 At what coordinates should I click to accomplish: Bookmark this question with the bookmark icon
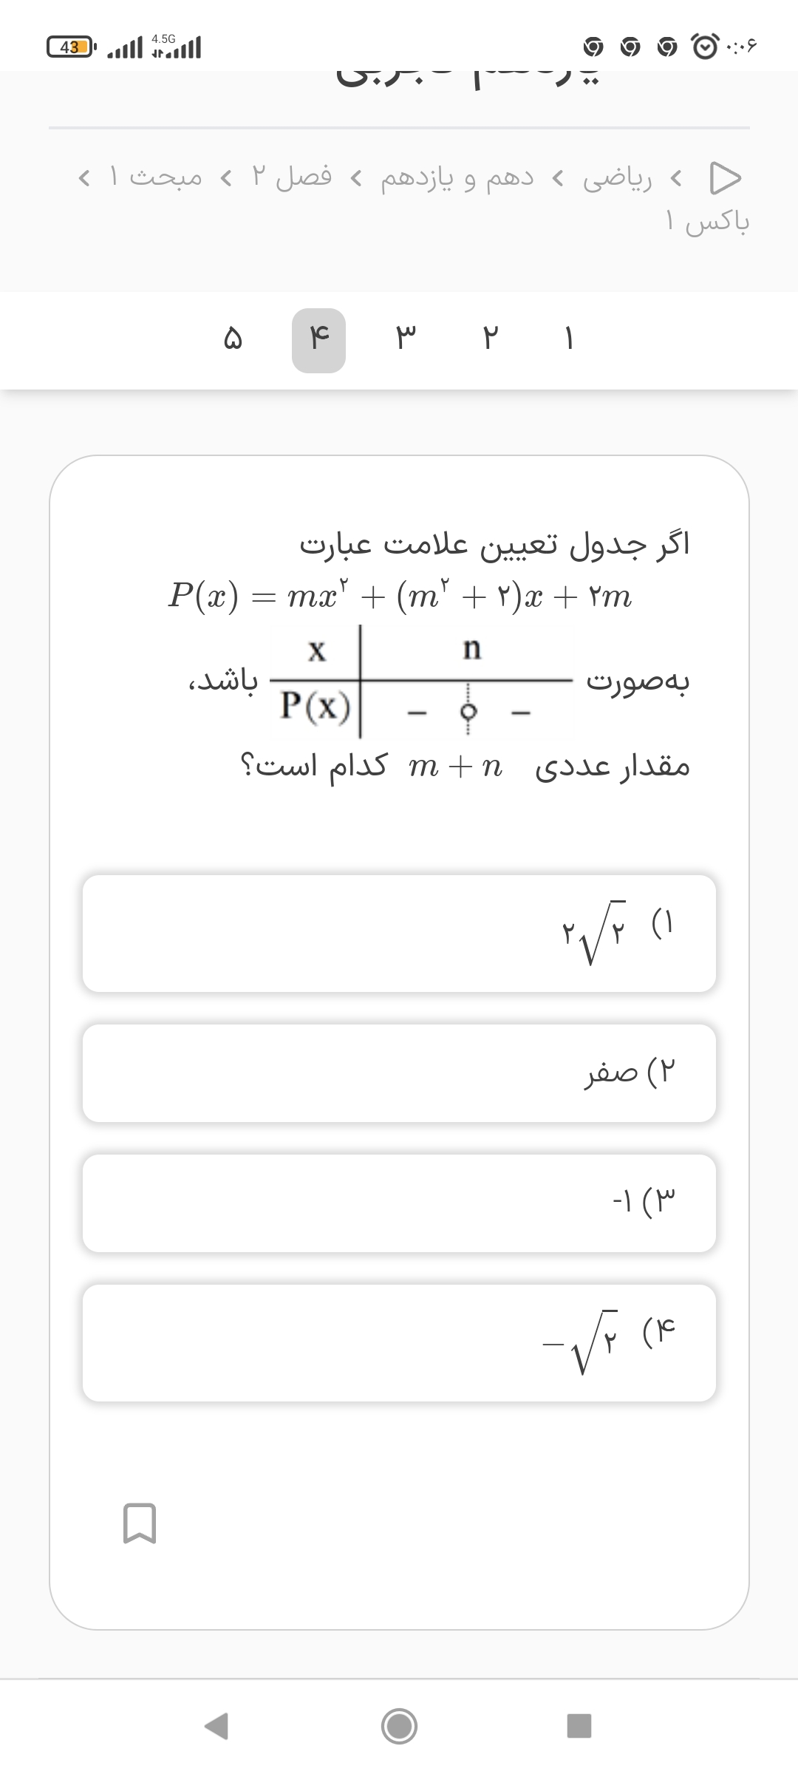coord(139,1524)
